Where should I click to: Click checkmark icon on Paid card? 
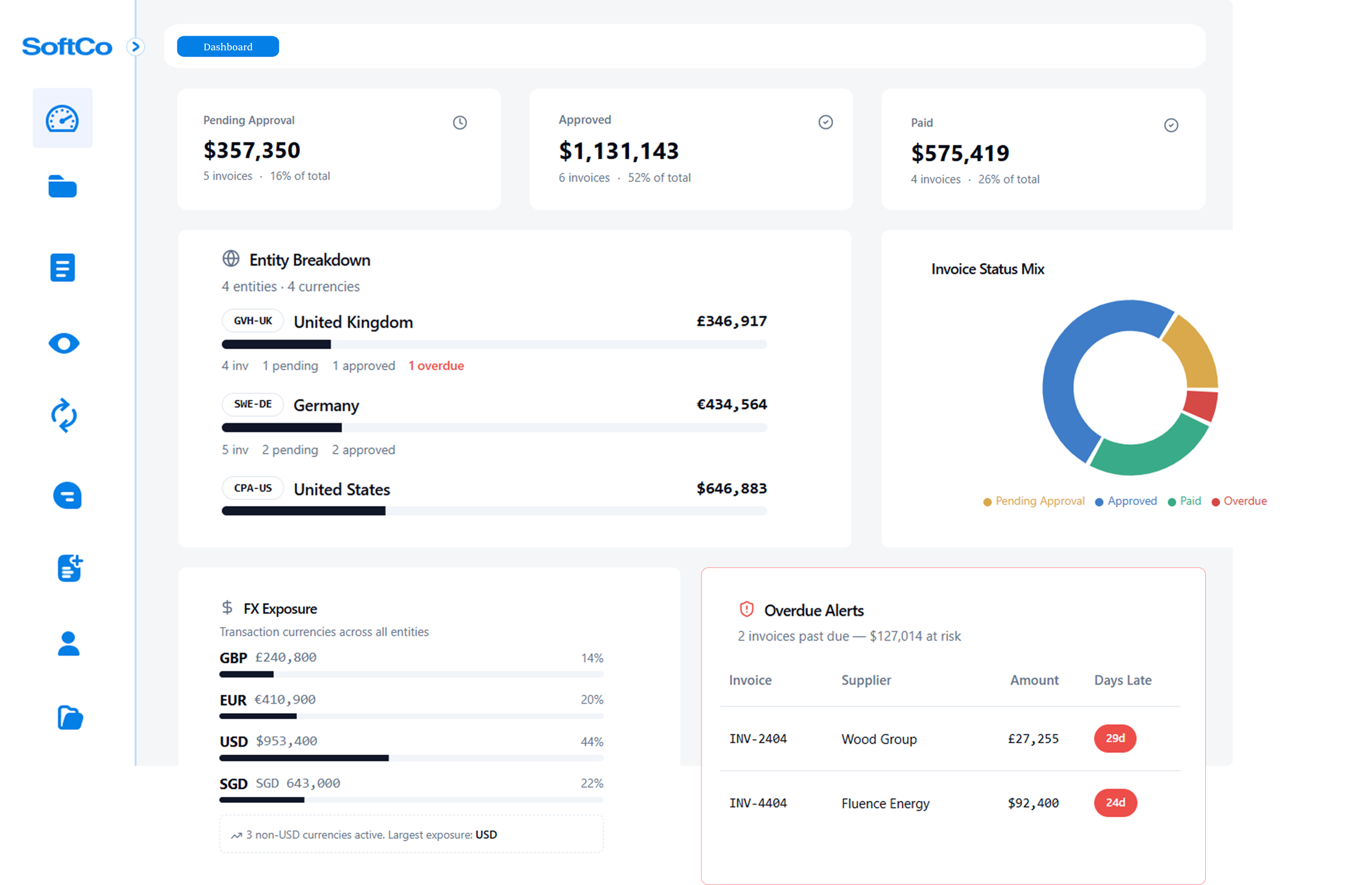[x=1171, y=125]
